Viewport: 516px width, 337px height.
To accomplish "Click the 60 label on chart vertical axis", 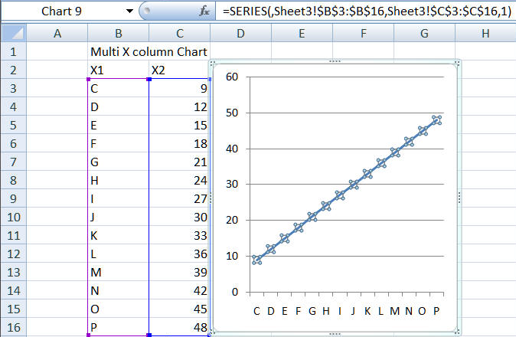I will click(x=231, y=77).
